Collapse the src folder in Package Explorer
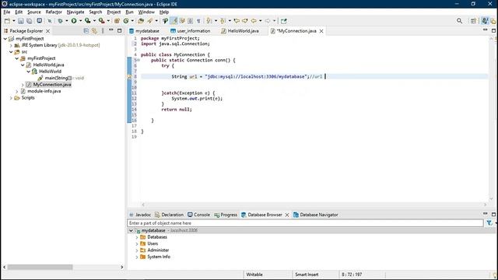The height and width of the screenshot is (280, 498). (11, 52)
